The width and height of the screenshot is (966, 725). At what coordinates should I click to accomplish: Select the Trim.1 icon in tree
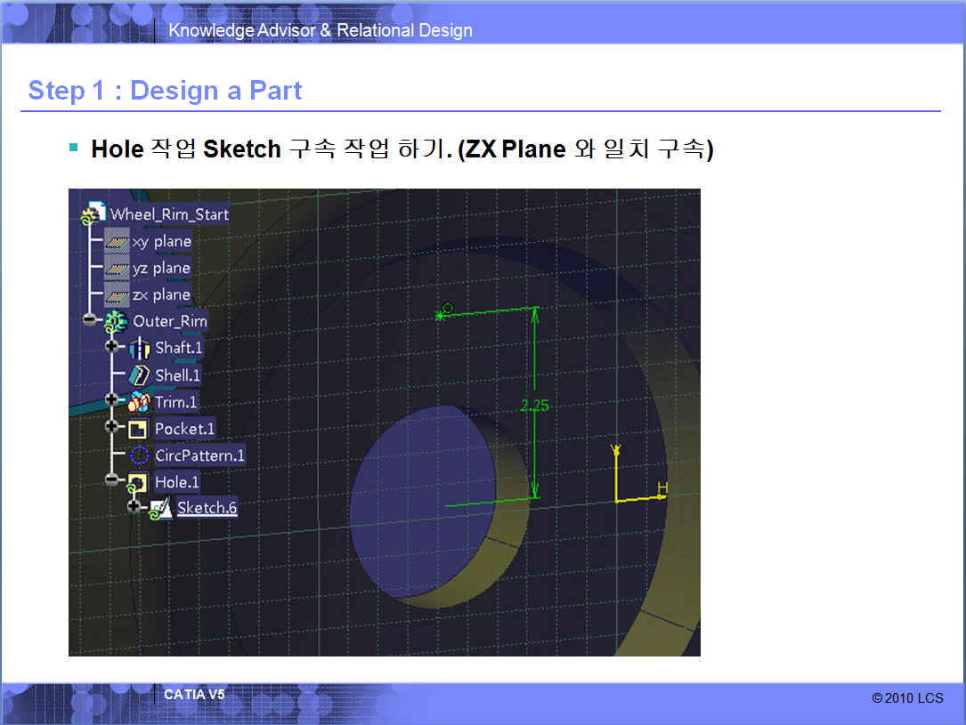tap(141, 402)
